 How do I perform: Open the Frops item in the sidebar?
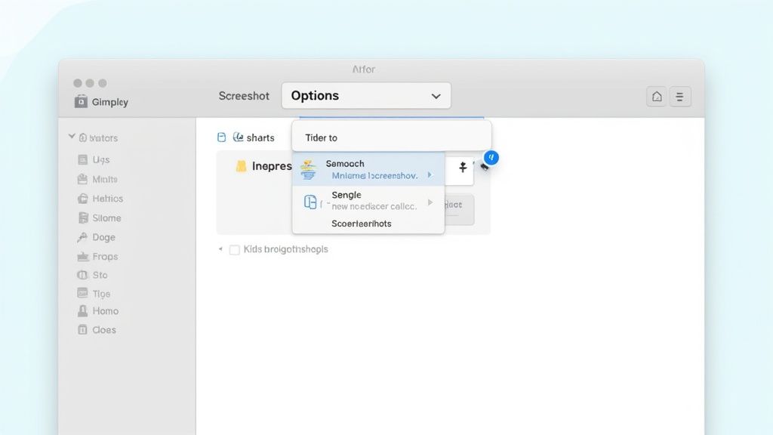83,256
